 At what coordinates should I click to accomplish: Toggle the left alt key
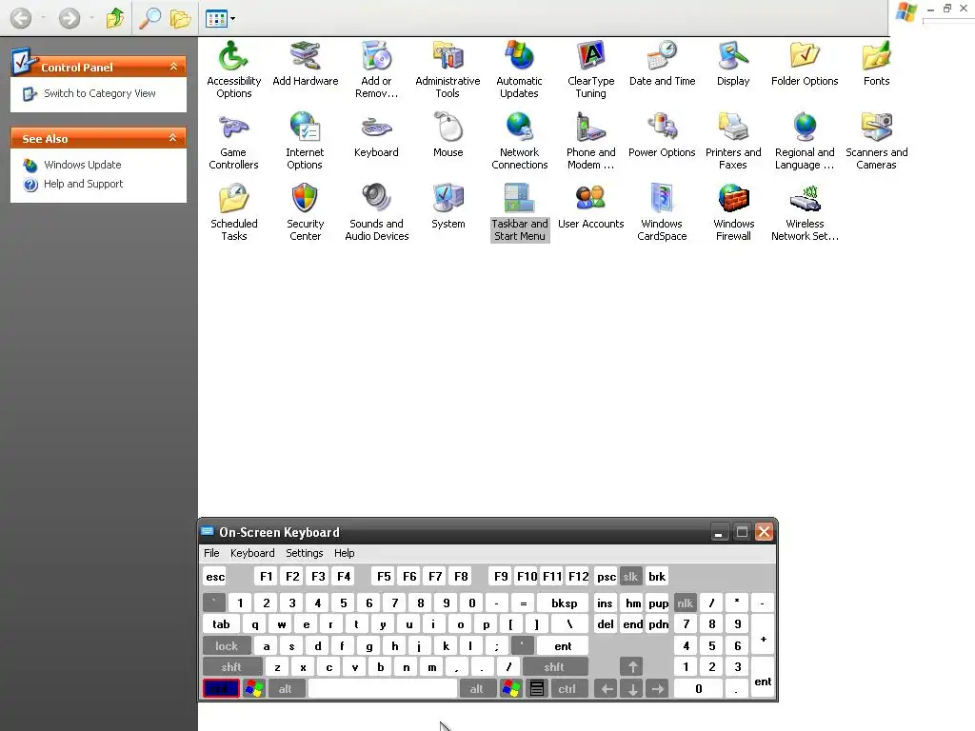point(286,689)
